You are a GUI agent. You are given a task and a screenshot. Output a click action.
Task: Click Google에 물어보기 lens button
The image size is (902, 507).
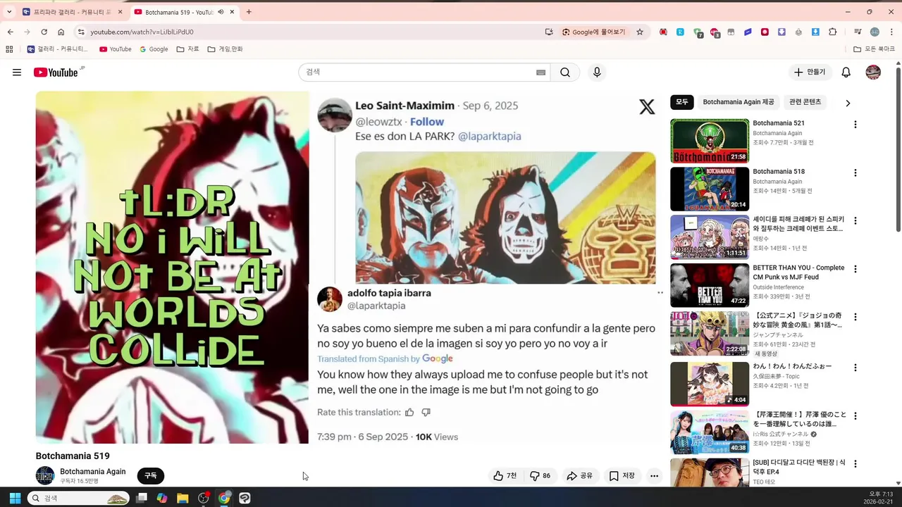tap(593, 32)
